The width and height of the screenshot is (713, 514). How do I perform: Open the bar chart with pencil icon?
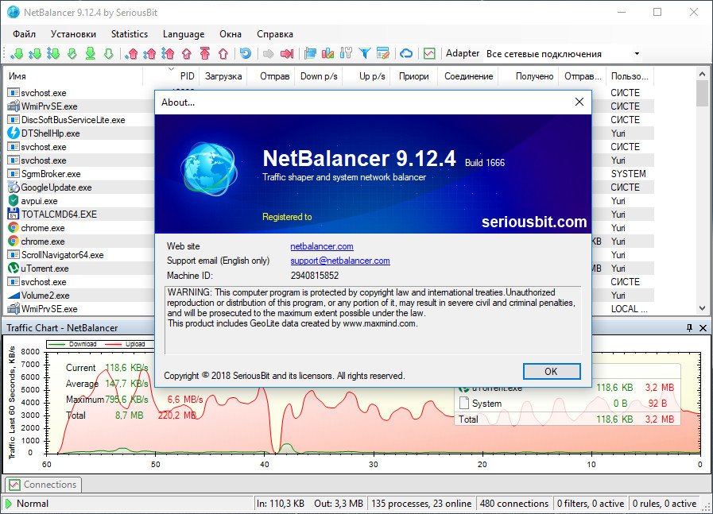[327, 54]
